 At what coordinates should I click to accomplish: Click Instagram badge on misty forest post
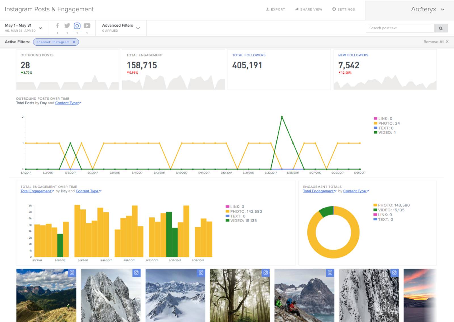coord(266,273)
